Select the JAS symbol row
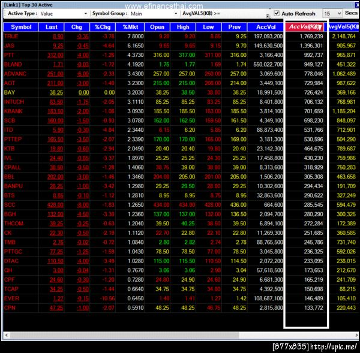The height and width of the screenshot is (353, 360). (181, 46)
